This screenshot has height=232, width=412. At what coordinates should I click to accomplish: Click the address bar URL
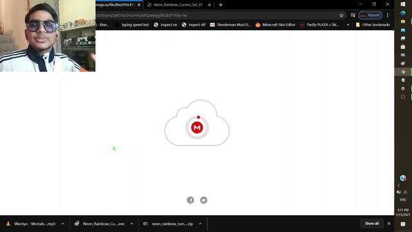tap(142, 15)
